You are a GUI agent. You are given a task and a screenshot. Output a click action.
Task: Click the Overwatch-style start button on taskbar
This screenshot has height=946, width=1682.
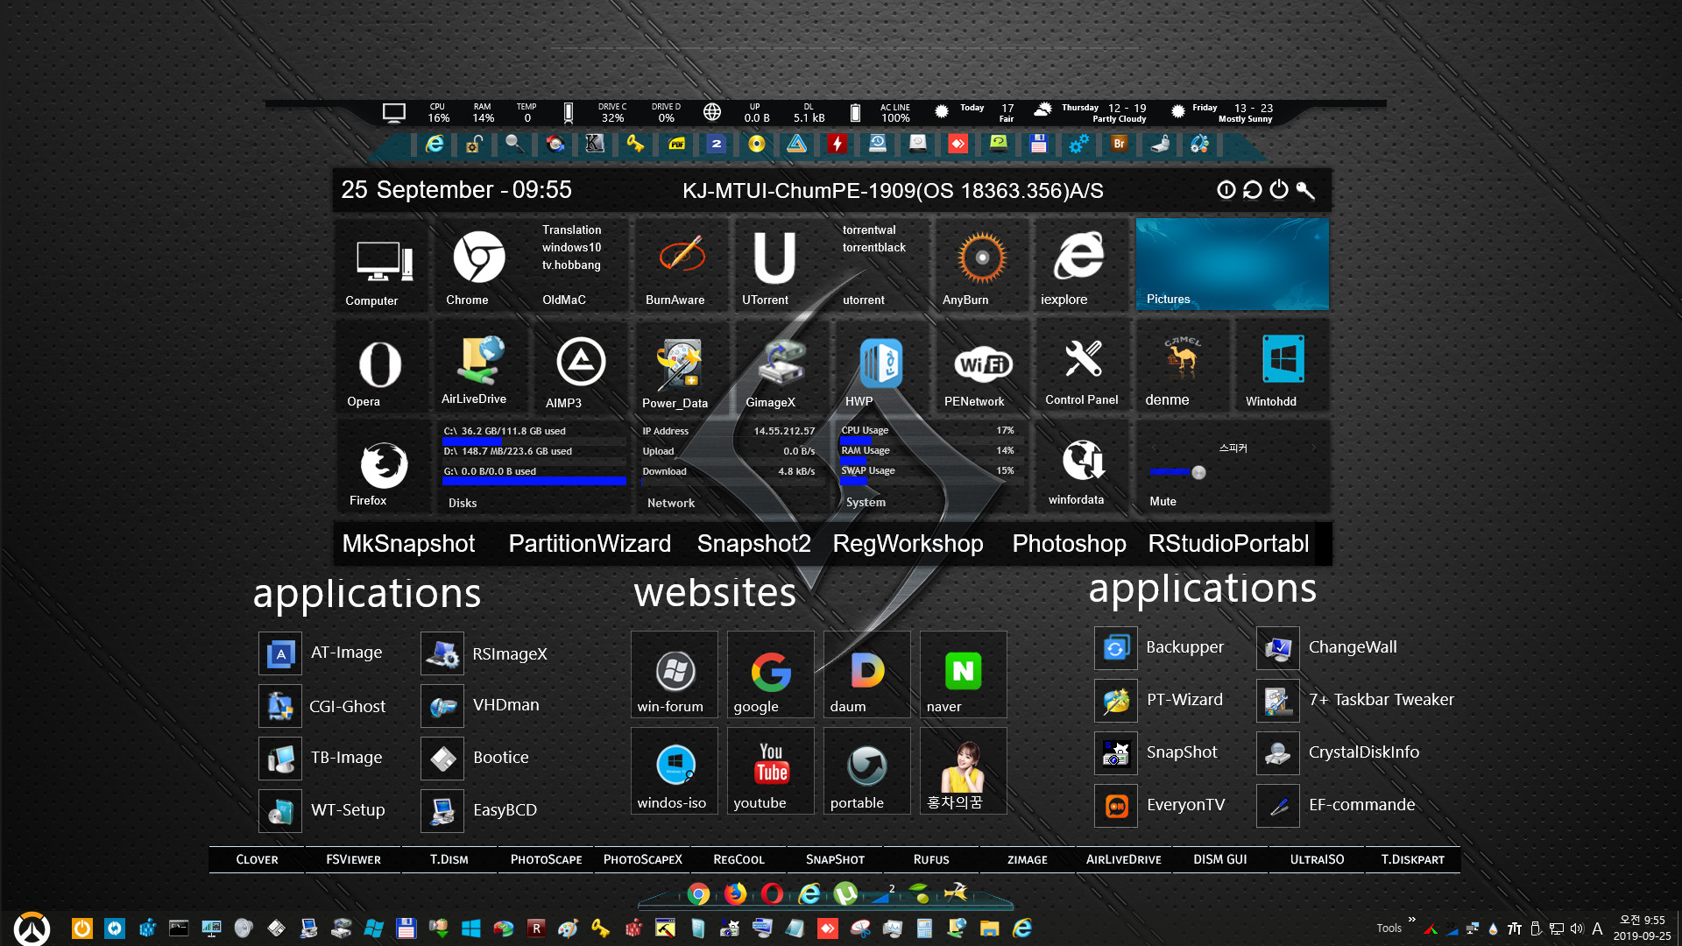point(32,928)
